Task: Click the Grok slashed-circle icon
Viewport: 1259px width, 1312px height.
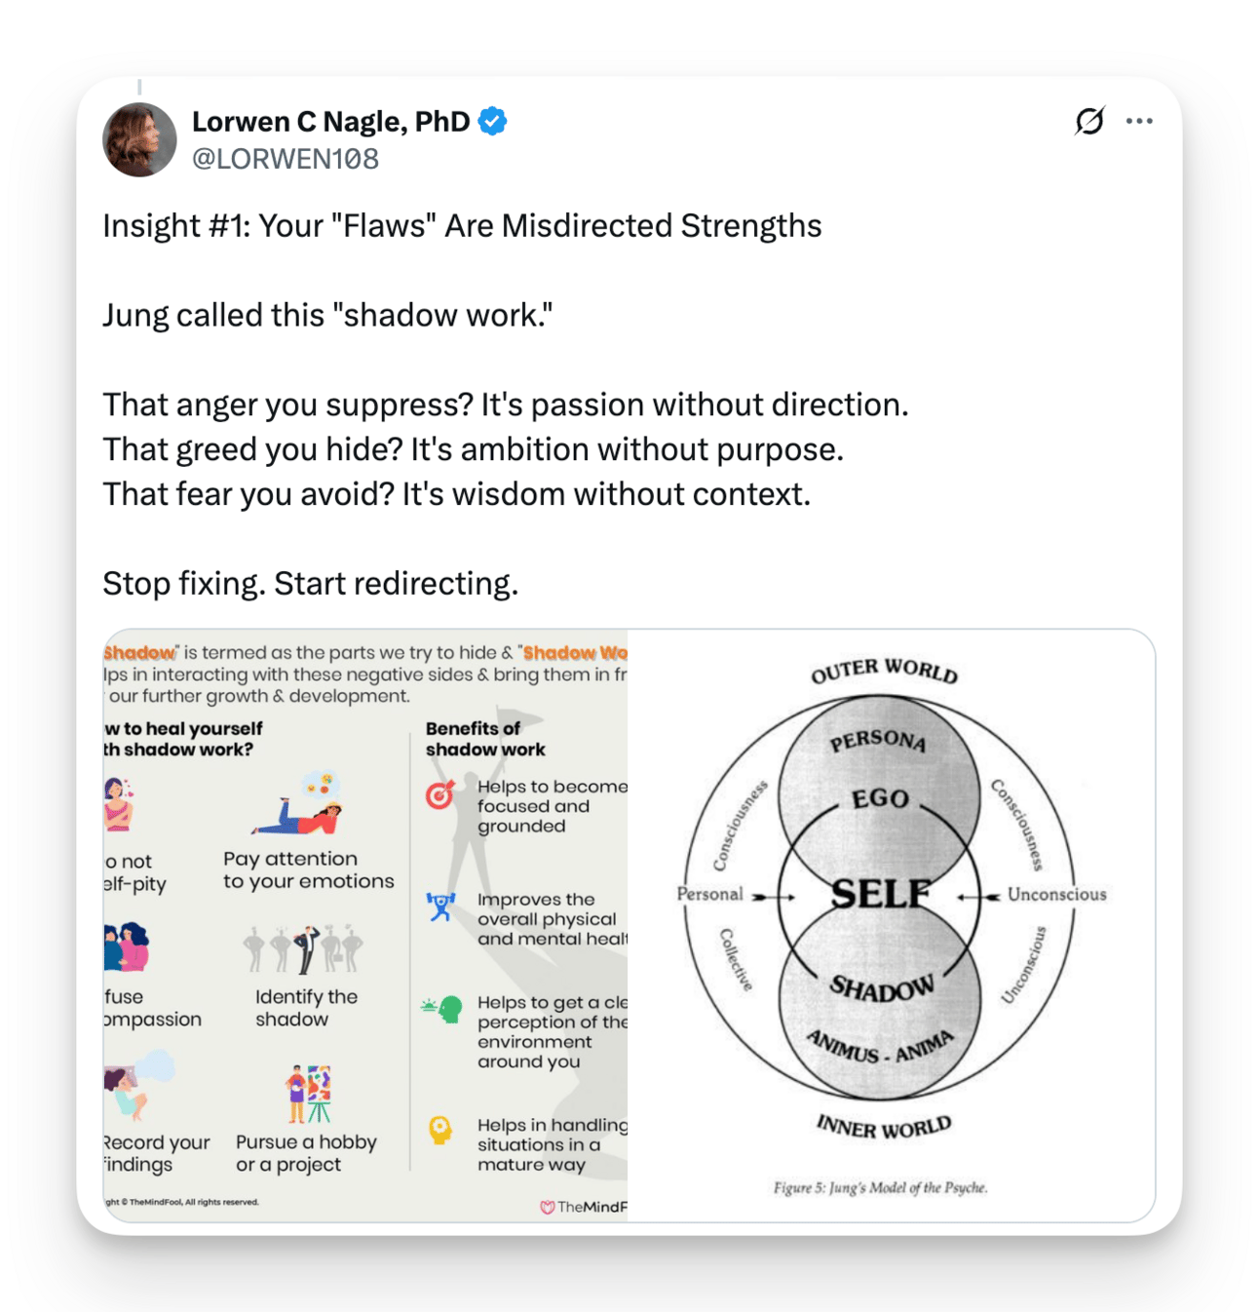Action: tap(1089, 121)
